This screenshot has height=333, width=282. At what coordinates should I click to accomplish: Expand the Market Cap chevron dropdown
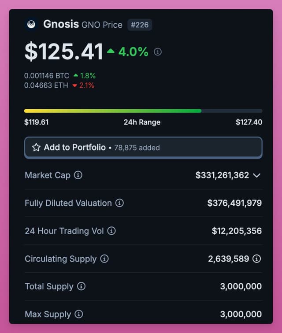257,175
